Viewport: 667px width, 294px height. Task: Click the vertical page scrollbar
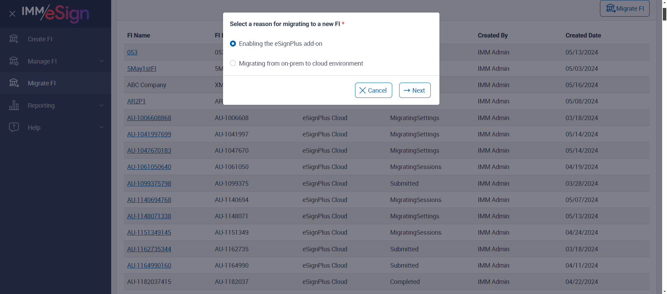(664, 139)
